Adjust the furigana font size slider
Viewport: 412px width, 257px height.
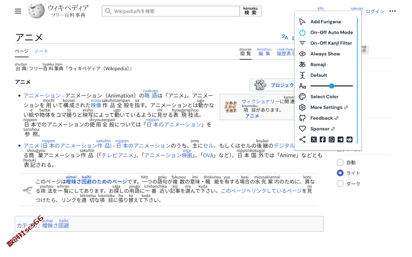pyautogui.click(x=332, y=86)
